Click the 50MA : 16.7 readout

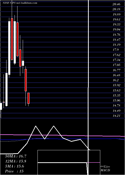point(16,156)
